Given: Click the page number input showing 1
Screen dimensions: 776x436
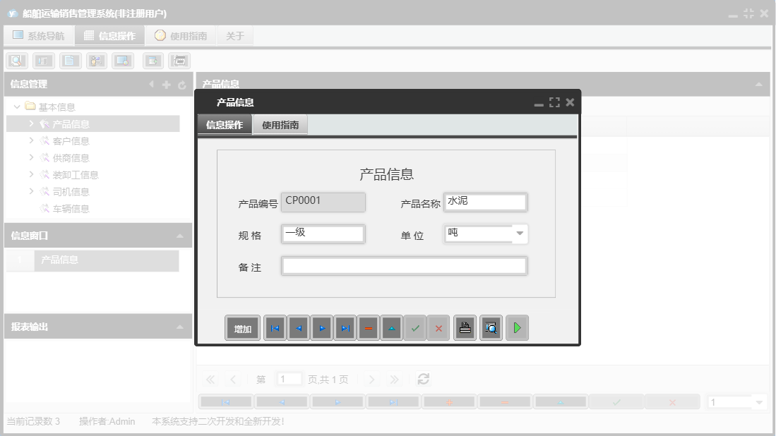Looking at the screenshot, I should coord(289,379).
